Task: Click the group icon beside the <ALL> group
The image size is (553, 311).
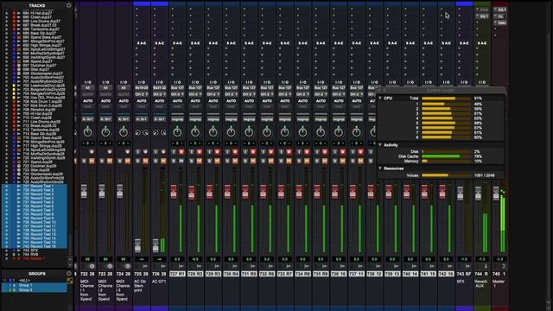Action: click(70, 281)
